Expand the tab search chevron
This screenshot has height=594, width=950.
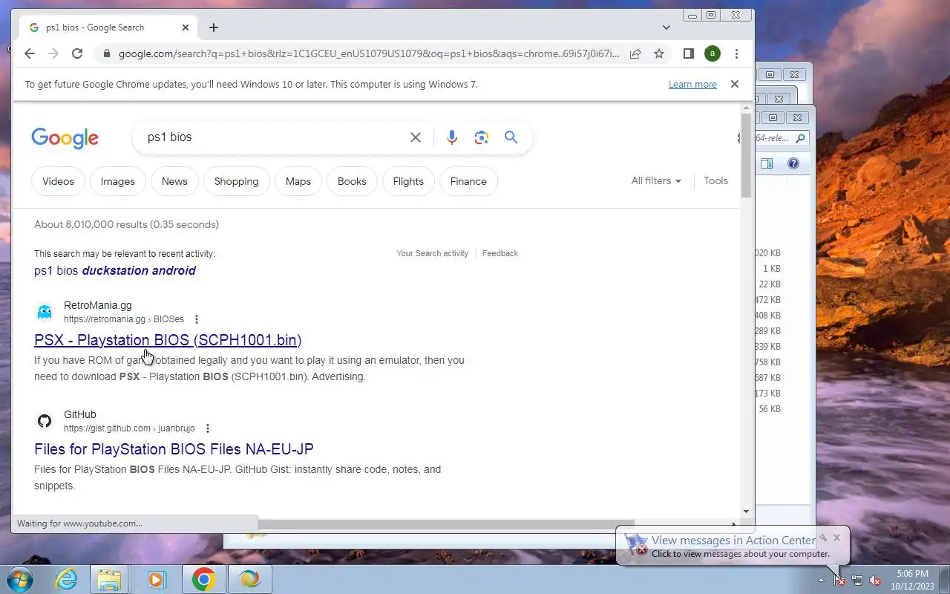click(666, 27)
